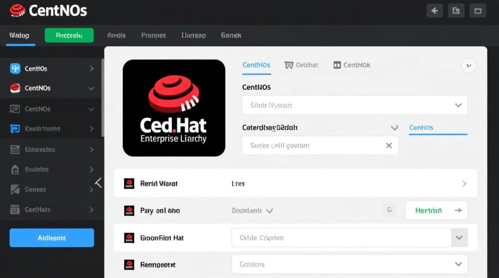Screen dimensions: 499x278
Task: Select the Prenpas menu item
Action: point(153,36)
